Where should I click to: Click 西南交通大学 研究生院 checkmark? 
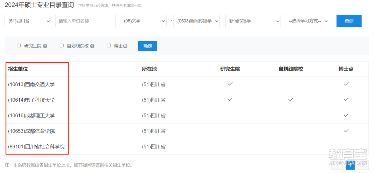[230, 84]
